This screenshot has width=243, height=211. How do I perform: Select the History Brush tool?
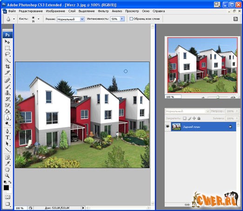[x=7, y=99]
